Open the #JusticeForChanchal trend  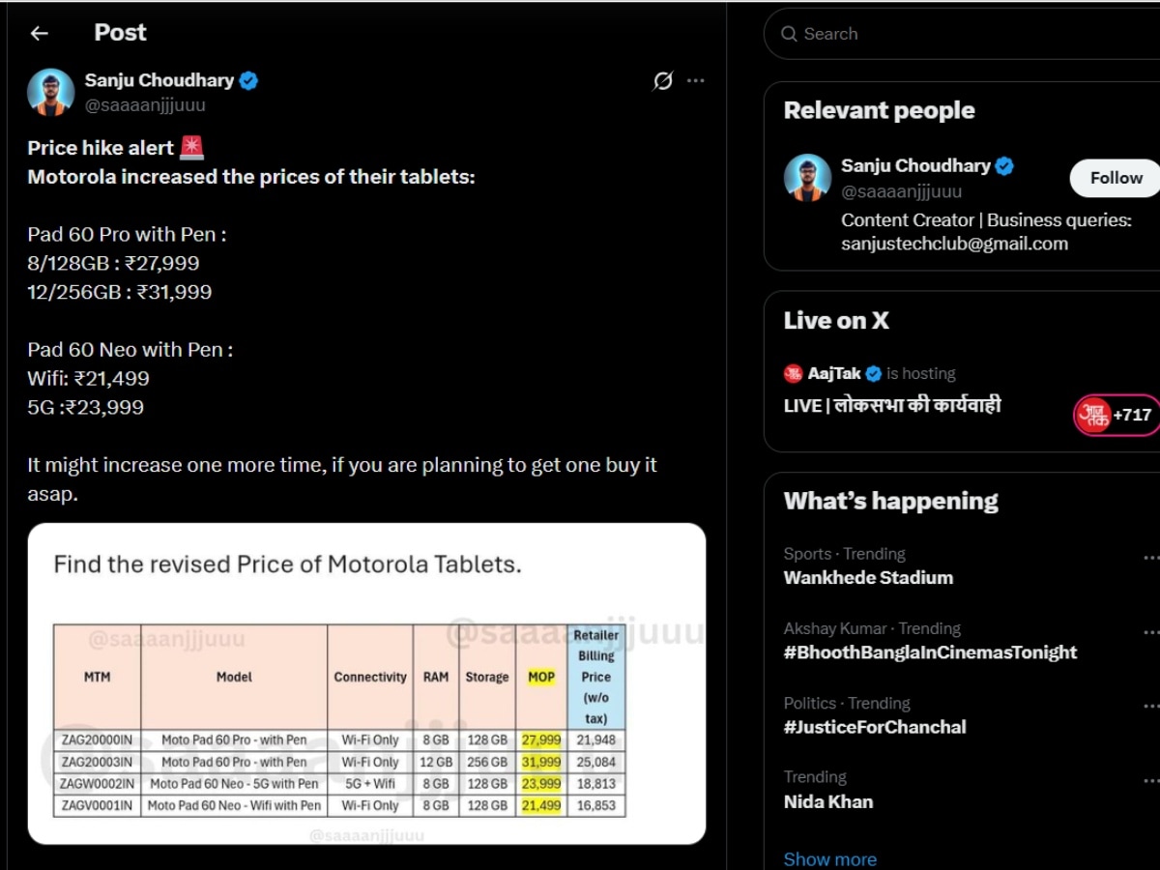875,727
